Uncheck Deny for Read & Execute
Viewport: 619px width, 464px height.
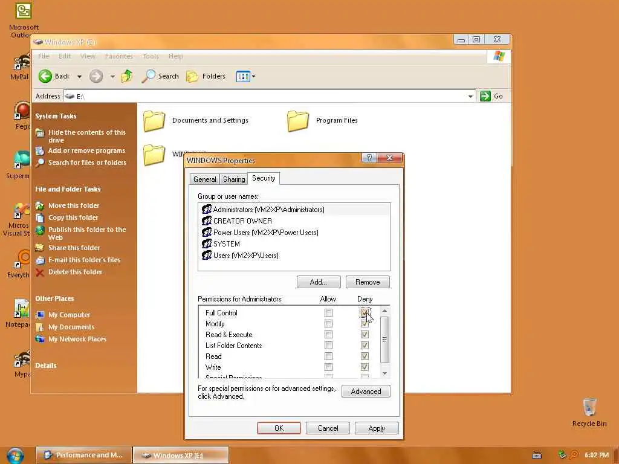point(365,335)
